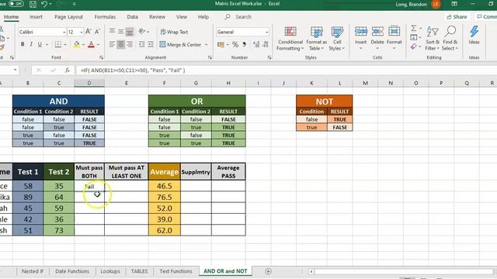Open the Calibri font name dropdown

pos(64,33)
